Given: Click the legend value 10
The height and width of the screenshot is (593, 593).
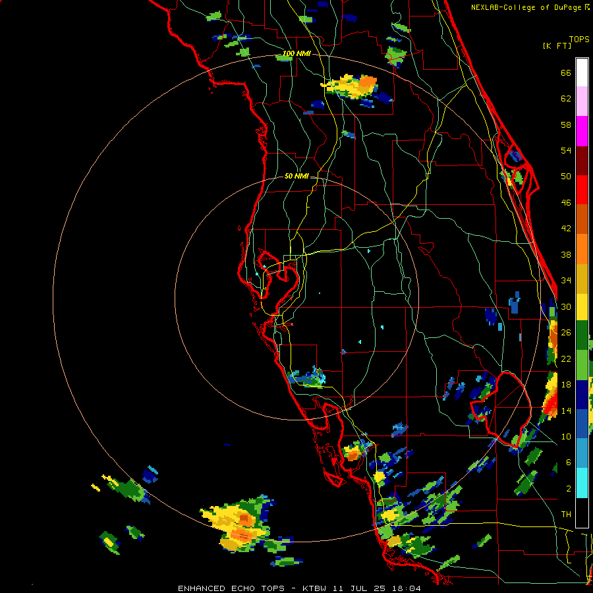Looking at the screenshot, I should [566, 436].
